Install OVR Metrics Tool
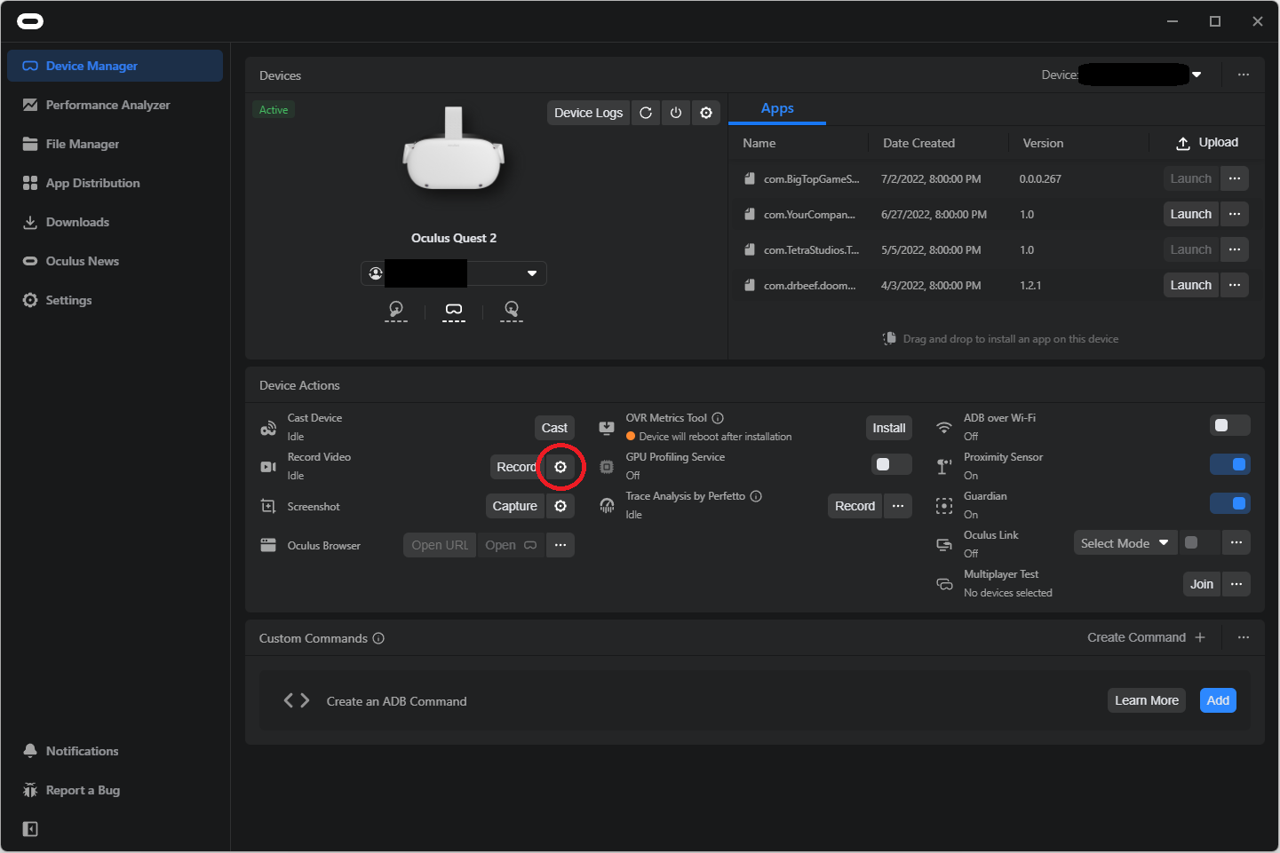 point(889,428)
